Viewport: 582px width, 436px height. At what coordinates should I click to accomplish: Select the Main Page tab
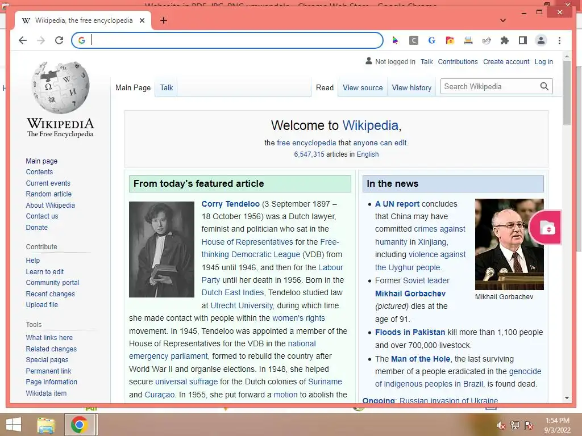(133, 88)
